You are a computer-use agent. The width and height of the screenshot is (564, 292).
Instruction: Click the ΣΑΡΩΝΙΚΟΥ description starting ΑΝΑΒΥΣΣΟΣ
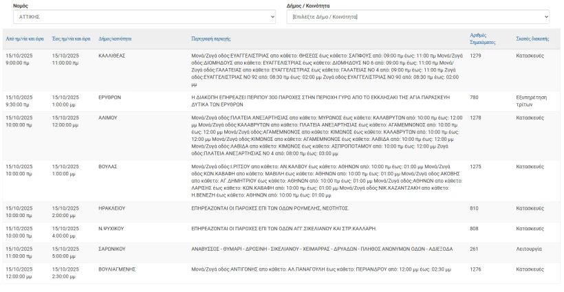(322, 249)
